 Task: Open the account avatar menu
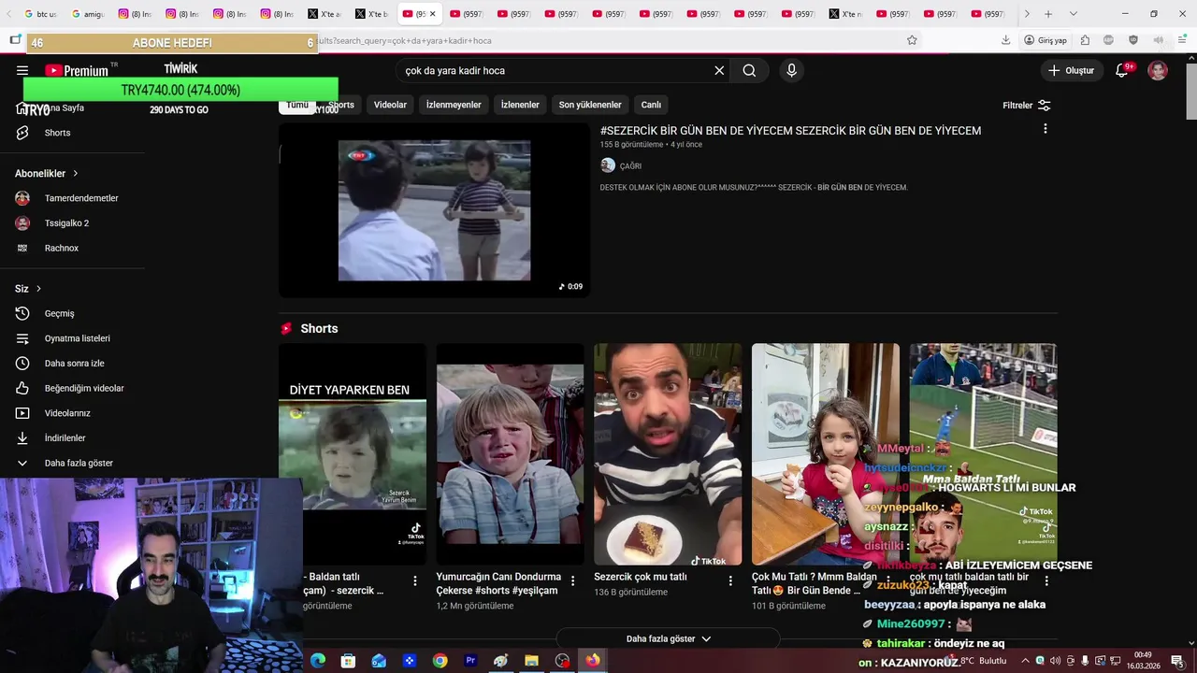[1158, 70]
